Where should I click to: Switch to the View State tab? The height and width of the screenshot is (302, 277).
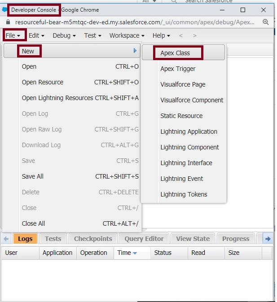(193, 239)
